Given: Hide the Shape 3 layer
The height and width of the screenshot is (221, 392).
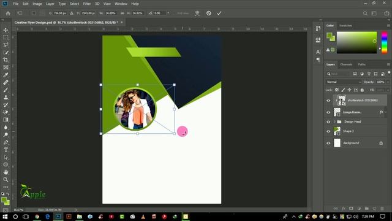Looking at the screenshot, I should (328, 131).
